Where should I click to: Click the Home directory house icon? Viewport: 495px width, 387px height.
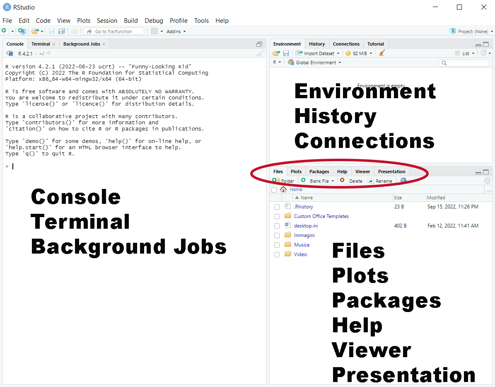click(283, 189)
